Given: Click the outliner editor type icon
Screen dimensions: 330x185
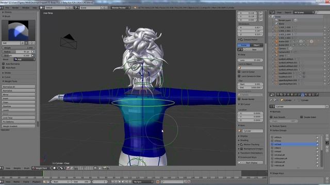Looking at the screenshot, I should [x=272, y=12].
